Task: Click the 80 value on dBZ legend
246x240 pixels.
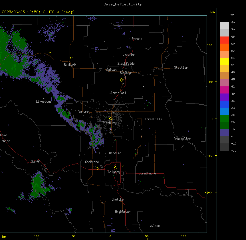Action: click(x=233, y=23)
